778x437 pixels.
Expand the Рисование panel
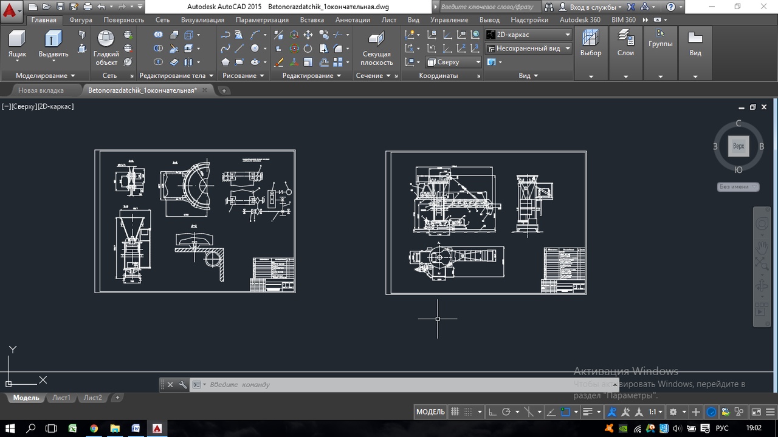click(x=243, y=76)
